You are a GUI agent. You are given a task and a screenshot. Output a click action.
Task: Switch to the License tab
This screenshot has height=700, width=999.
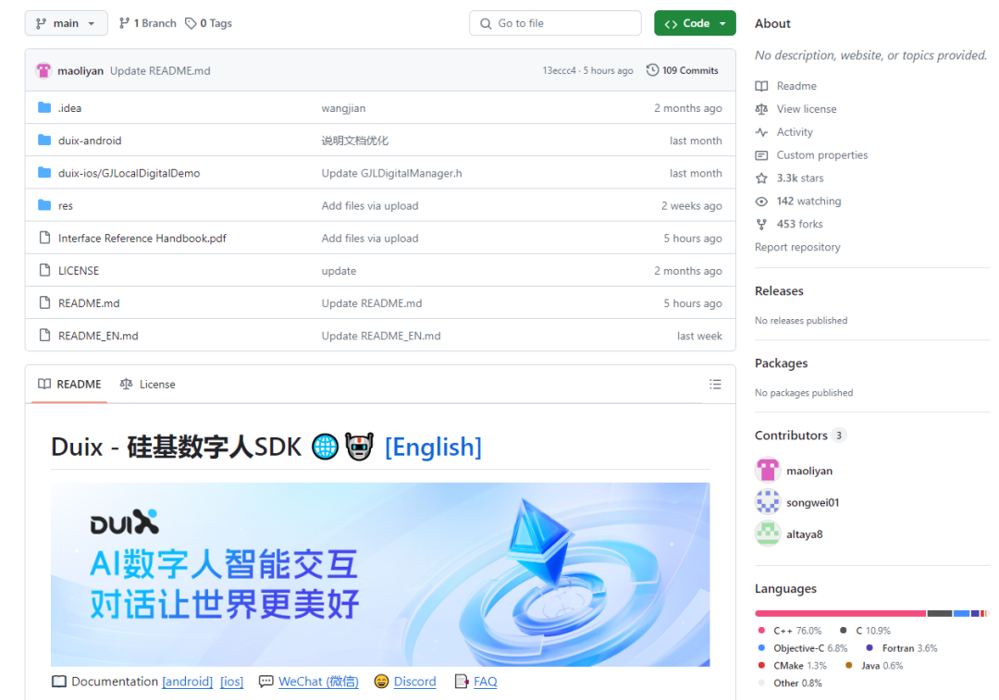click(x=148, y=384)
